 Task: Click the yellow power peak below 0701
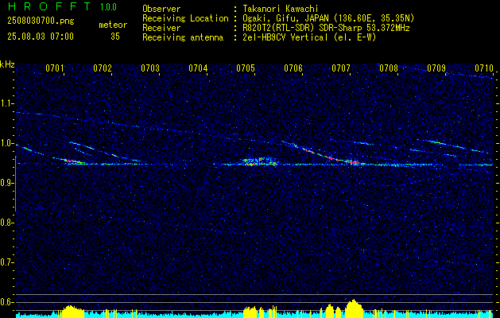coord(72,312)
